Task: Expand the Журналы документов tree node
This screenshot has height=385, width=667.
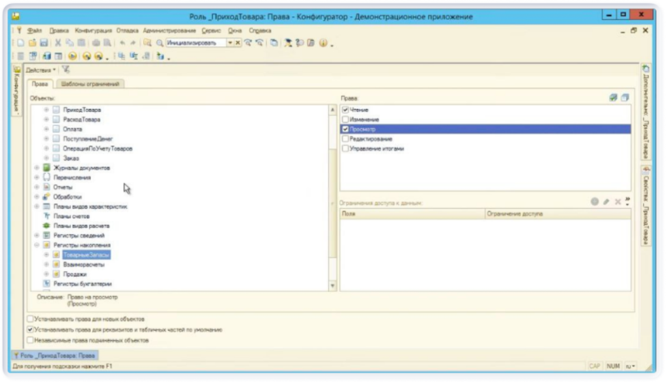Action: point(36,167)
